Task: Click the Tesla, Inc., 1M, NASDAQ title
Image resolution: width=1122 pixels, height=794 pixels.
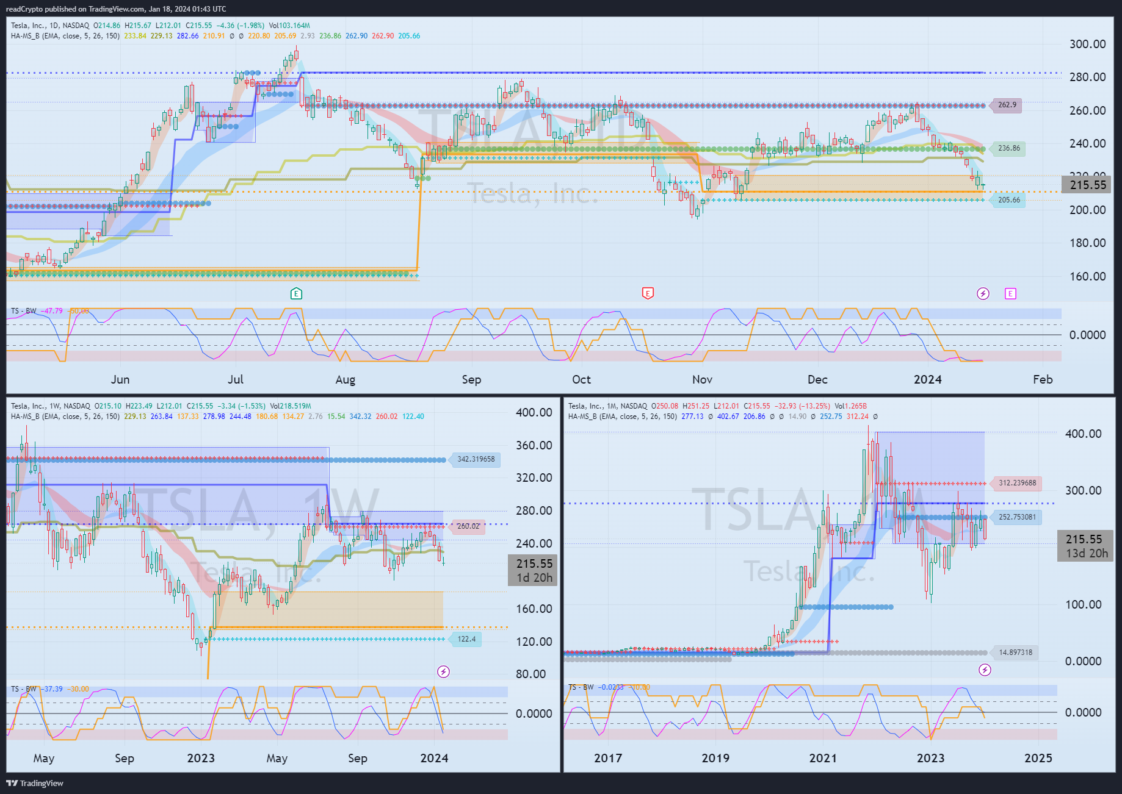Action: (x=607, y=406)
